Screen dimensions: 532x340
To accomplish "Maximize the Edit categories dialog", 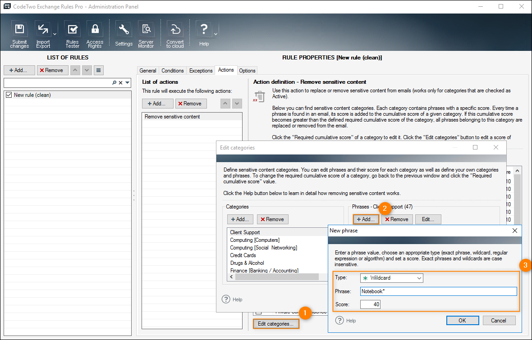I will (x=475, y=147).
